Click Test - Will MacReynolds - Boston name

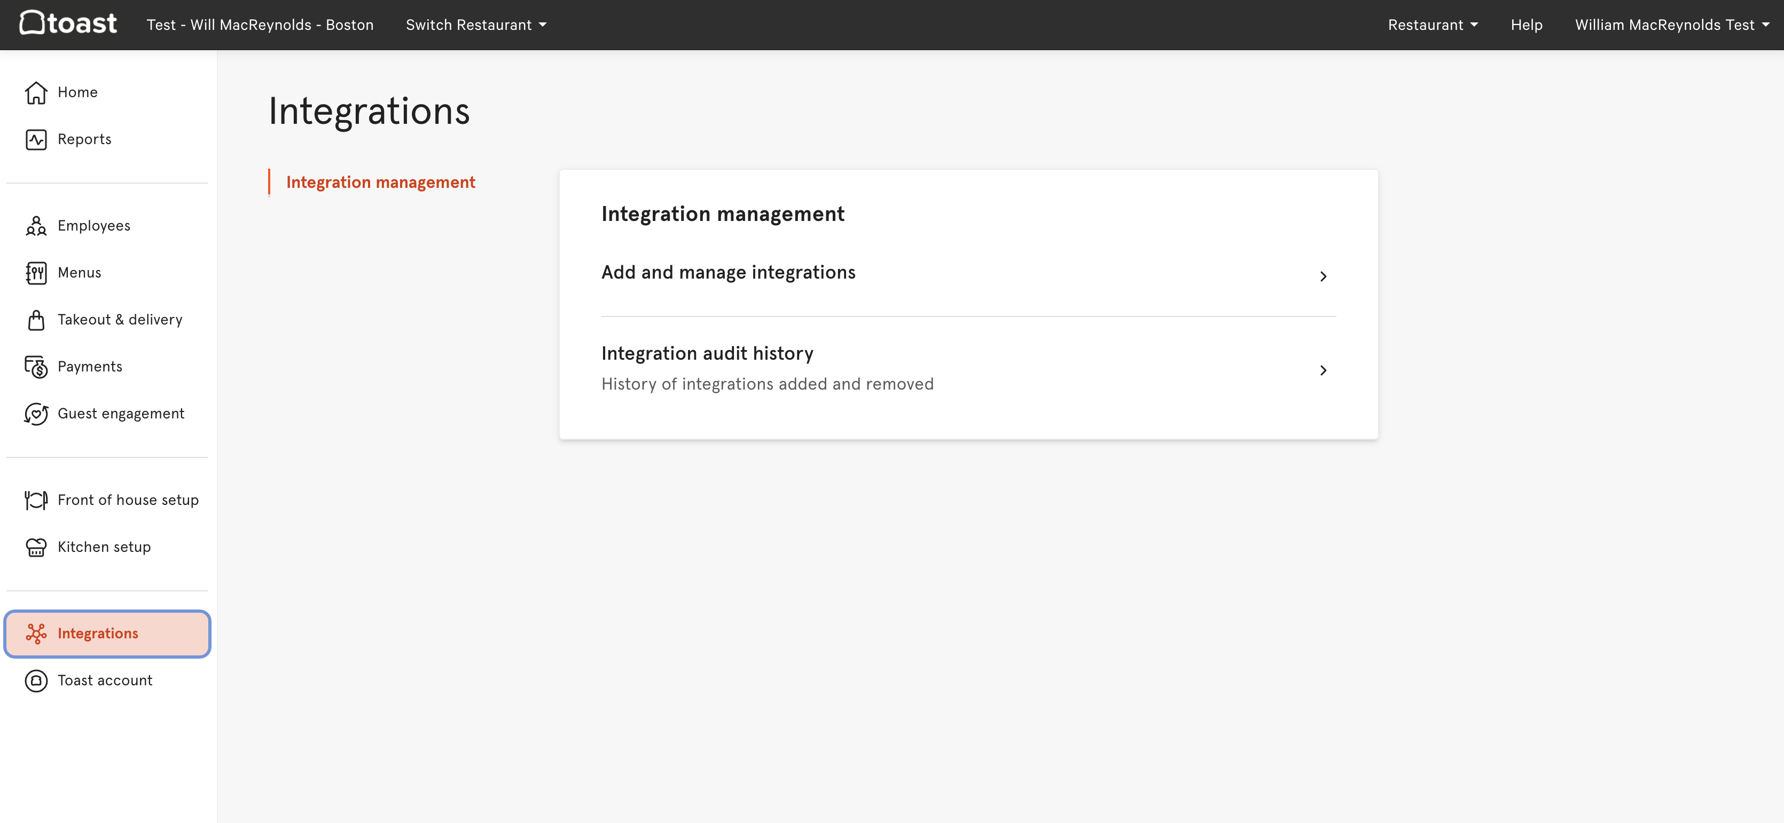(260, 25)
